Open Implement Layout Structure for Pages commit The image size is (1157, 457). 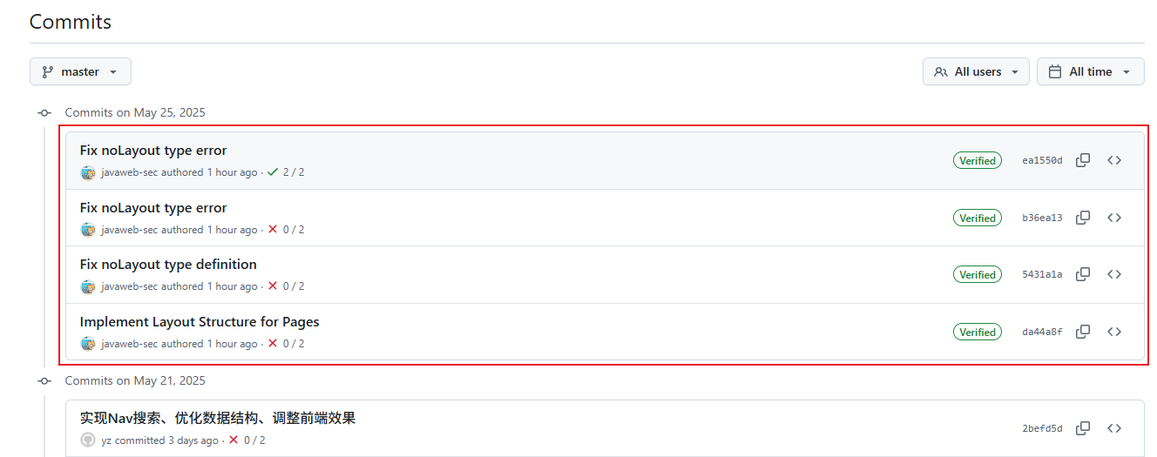200,322
